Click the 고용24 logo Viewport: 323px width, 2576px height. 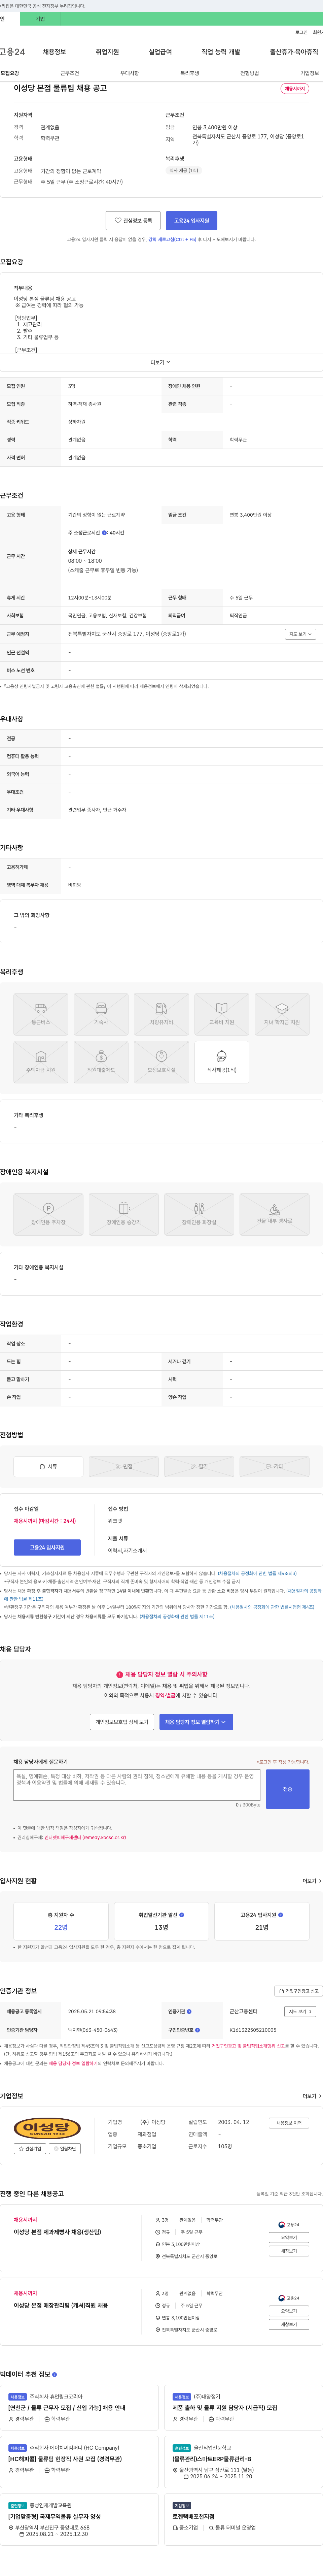[12, 52]
